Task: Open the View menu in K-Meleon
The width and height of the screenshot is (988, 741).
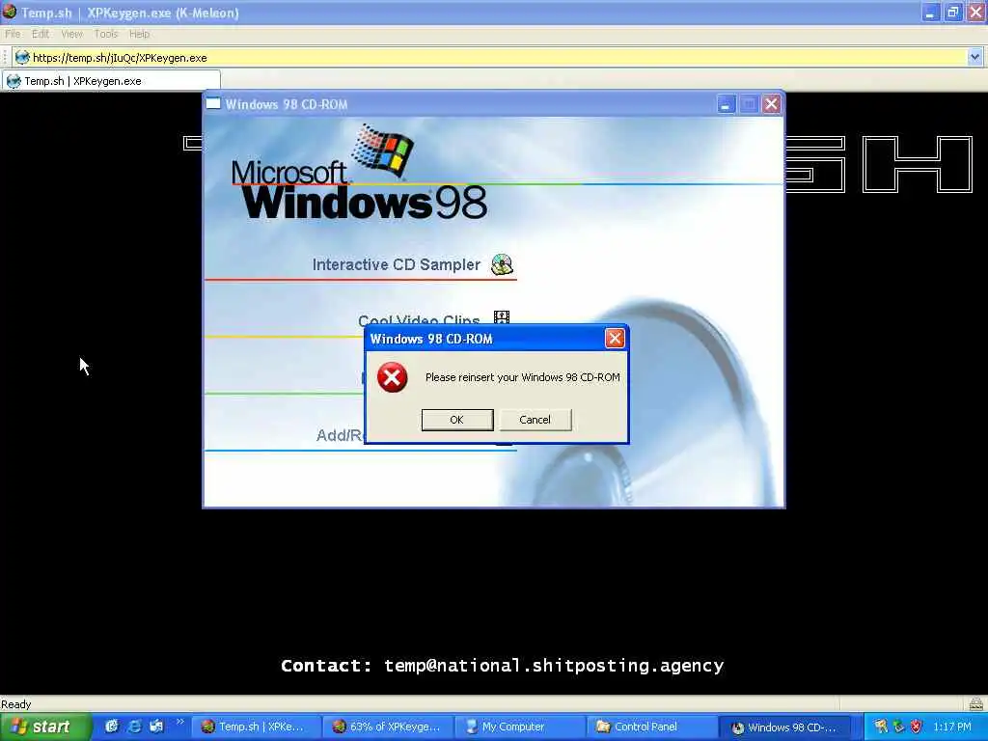Action: click(71, 34)
